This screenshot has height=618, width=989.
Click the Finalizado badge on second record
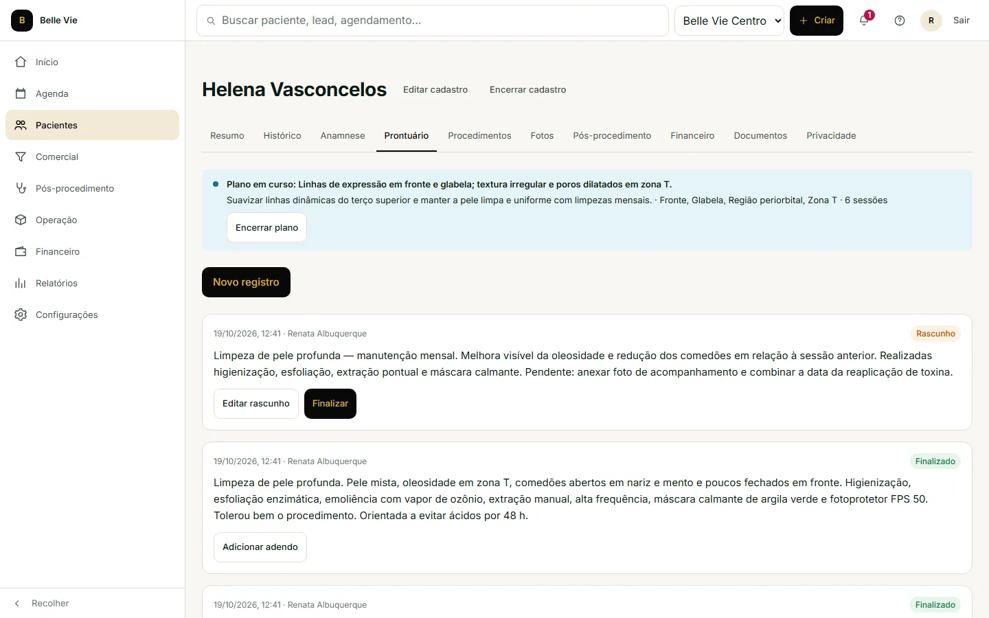[935, 461]
